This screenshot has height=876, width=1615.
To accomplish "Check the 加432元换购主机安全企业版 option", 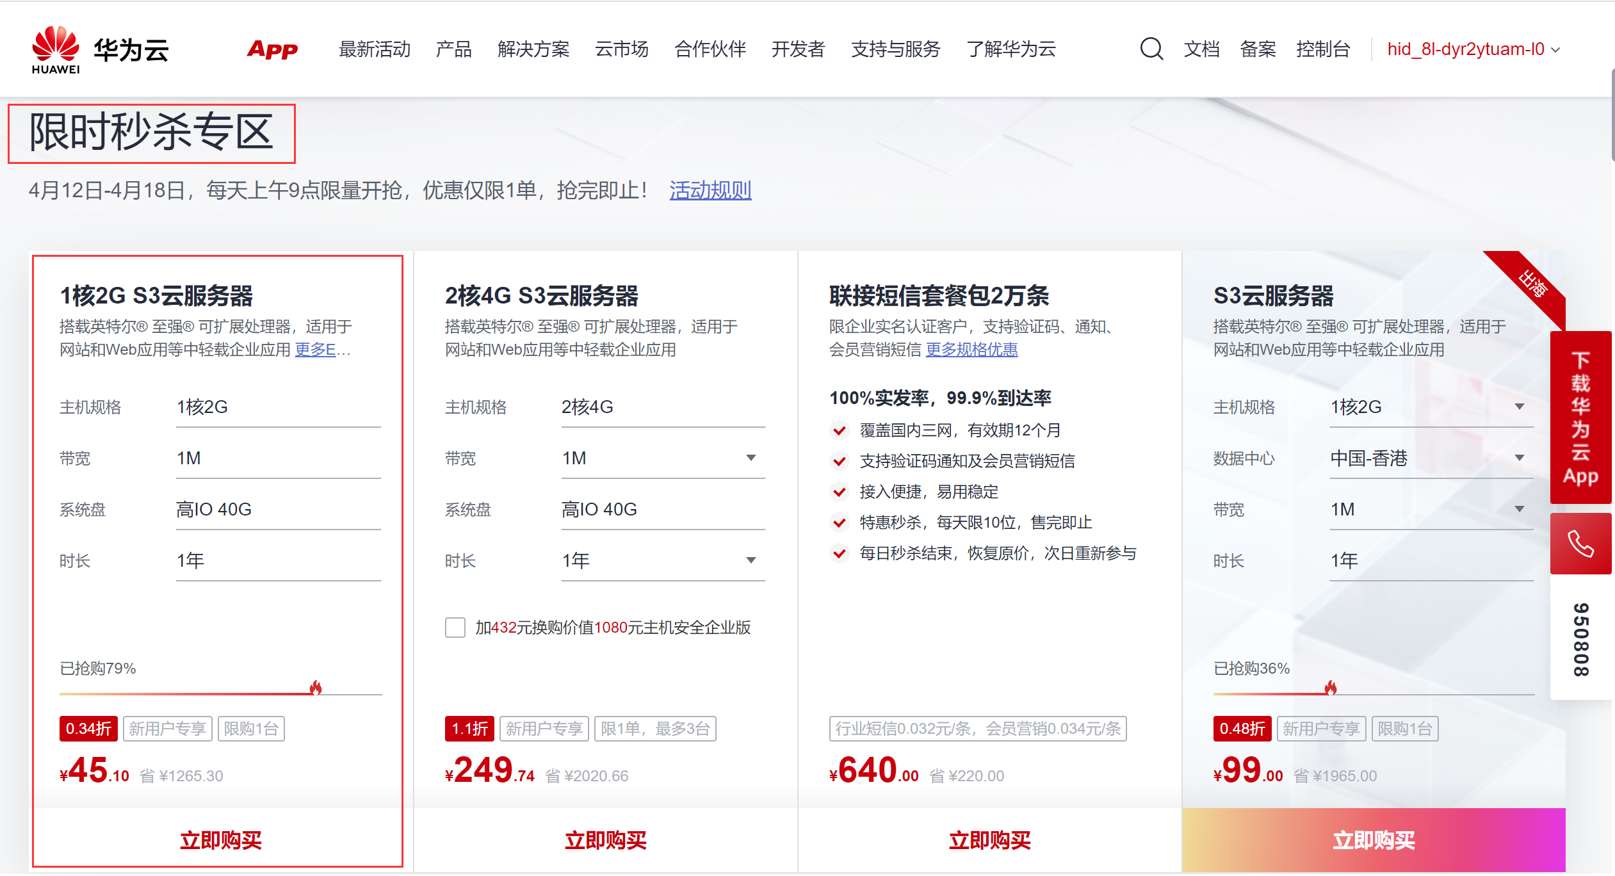I will 455,628.
